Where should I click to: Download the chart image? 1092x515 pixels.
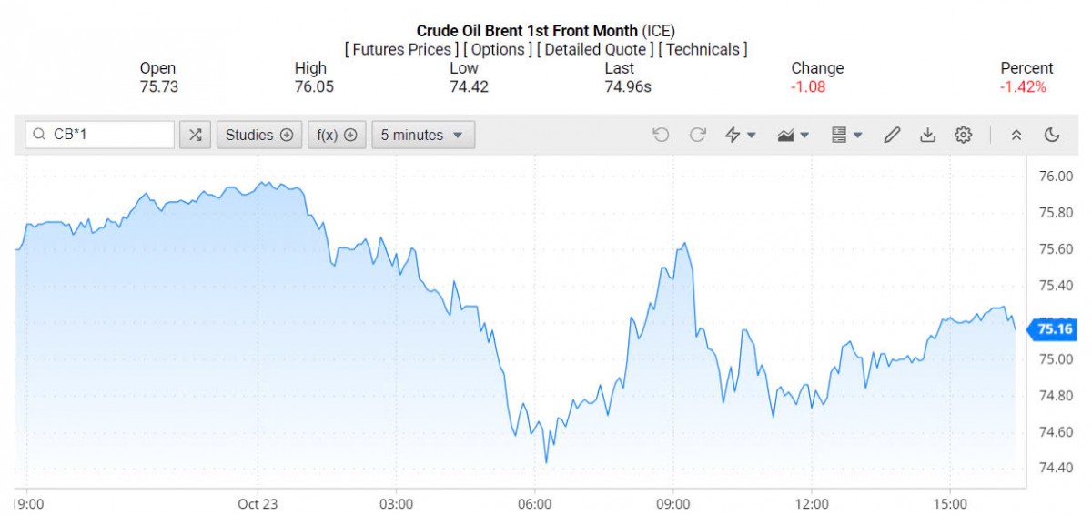(x=927, y=135)
